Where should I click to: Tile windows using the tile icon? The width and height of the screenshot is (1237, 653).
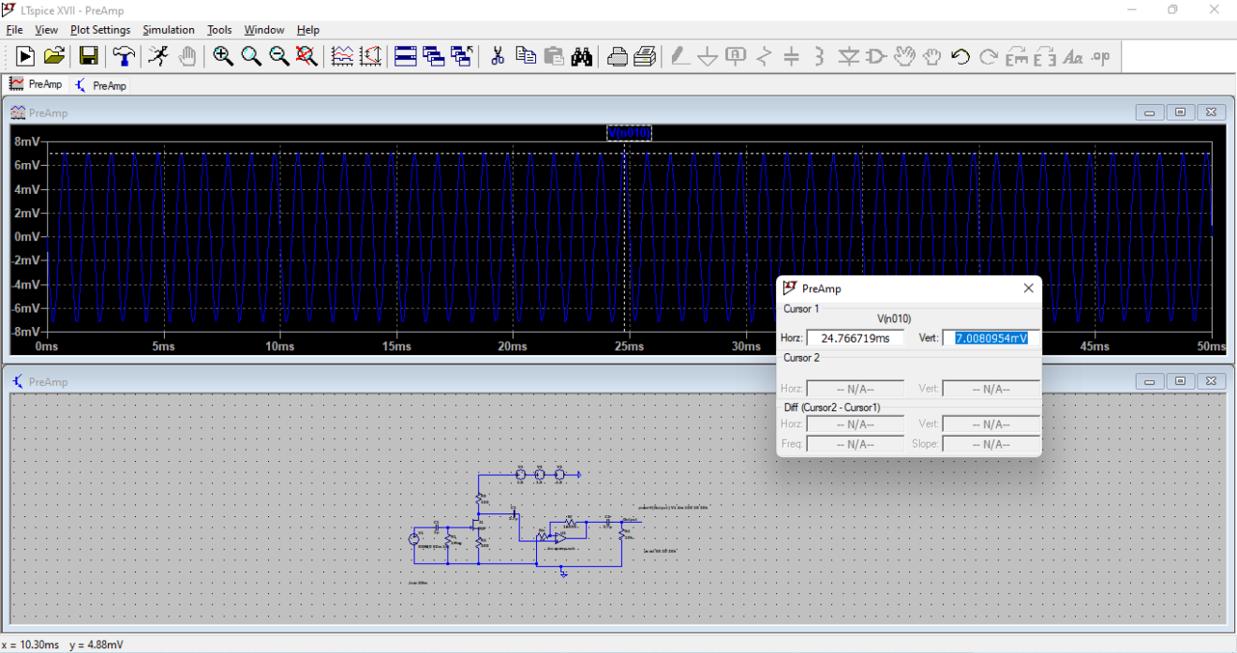point(406,56)
